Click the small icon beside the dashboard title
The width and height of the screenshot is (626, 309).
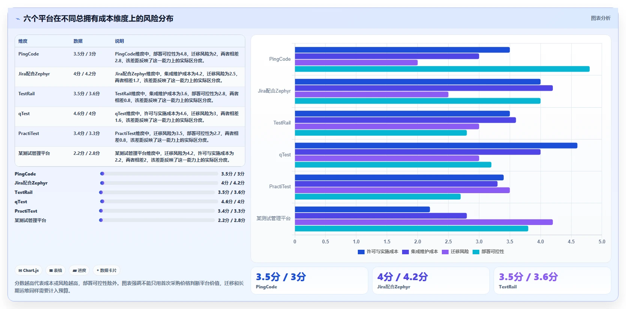[x=18, y=19]
